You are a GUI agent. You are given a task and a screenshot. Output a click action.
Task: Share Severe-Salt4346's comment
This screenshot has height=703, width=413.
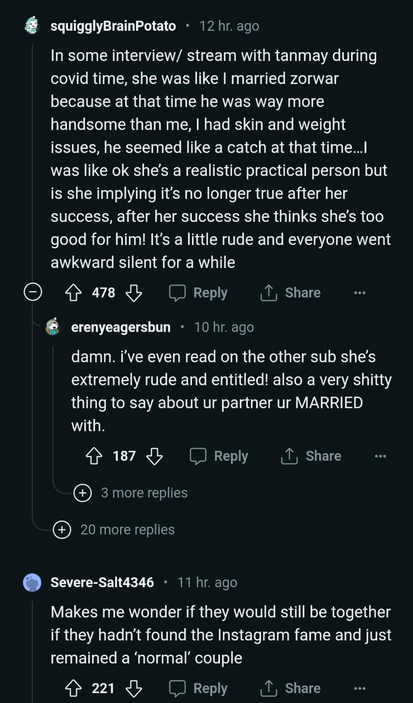tap(290, 688)
